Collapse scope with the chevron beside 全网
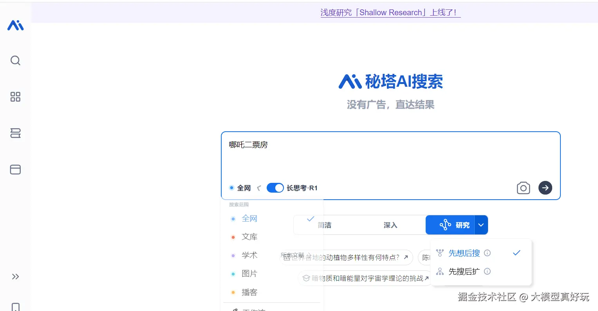Screen dimensions: 598x311 click(x=259, y=188)
